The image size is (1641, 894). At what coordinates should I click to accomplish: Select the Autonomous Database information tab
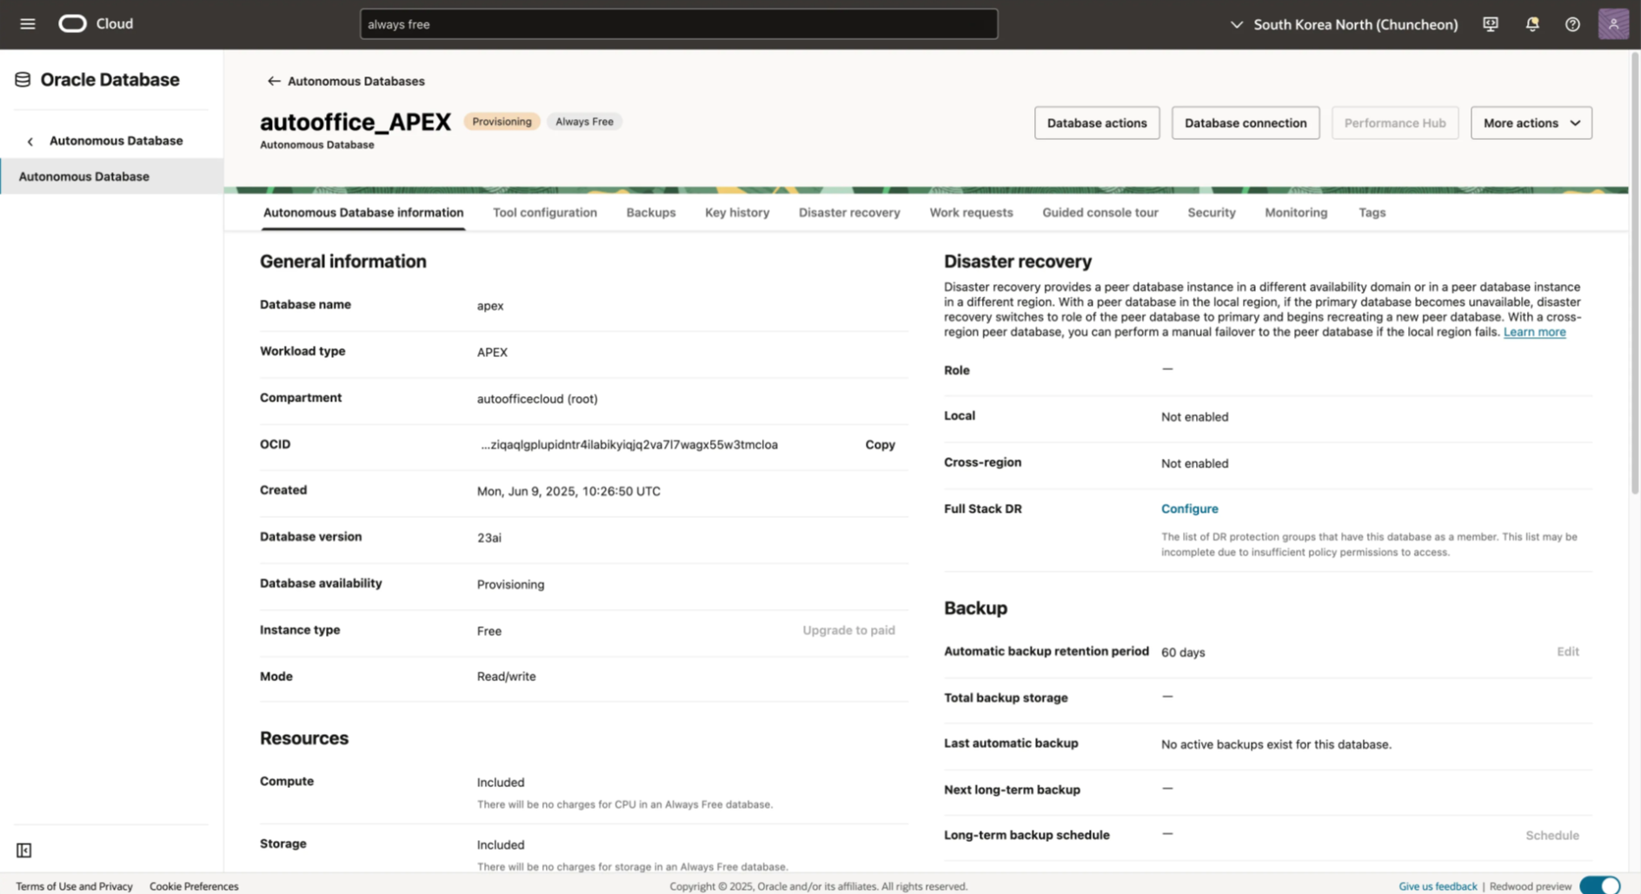point(363,212)
